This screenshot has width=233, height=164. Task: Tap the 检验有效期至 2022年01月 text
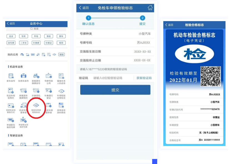click(184, 77)
